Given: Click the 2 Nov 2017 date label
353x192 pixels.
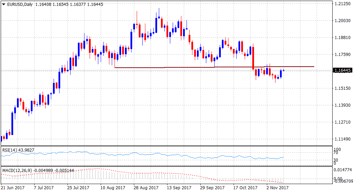Looking at the screenshot, I should click(x=277, y=188).
